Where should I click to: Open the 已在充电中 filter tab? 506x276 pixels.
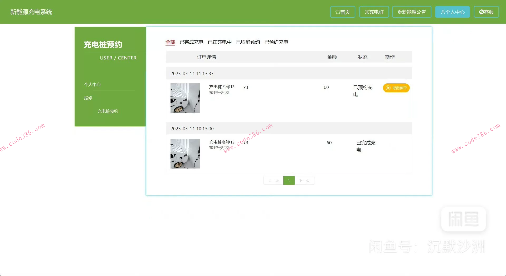pos(220,42)
